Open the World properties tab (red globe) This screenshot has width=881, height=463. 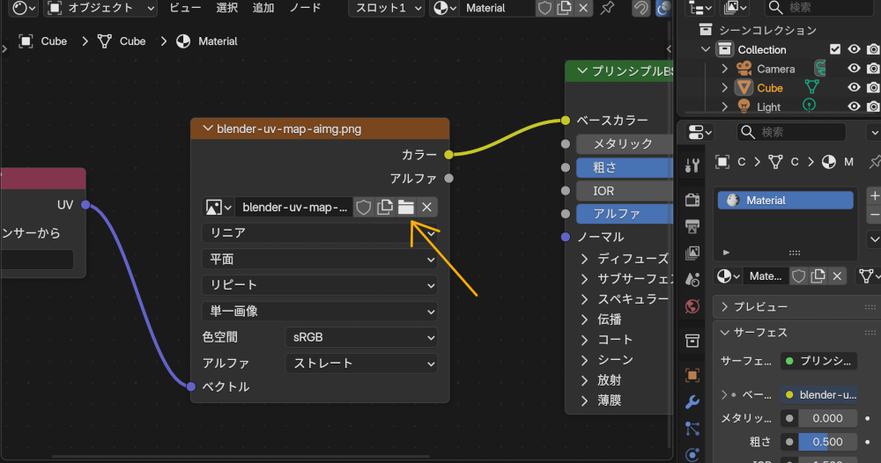click(692, 305)
